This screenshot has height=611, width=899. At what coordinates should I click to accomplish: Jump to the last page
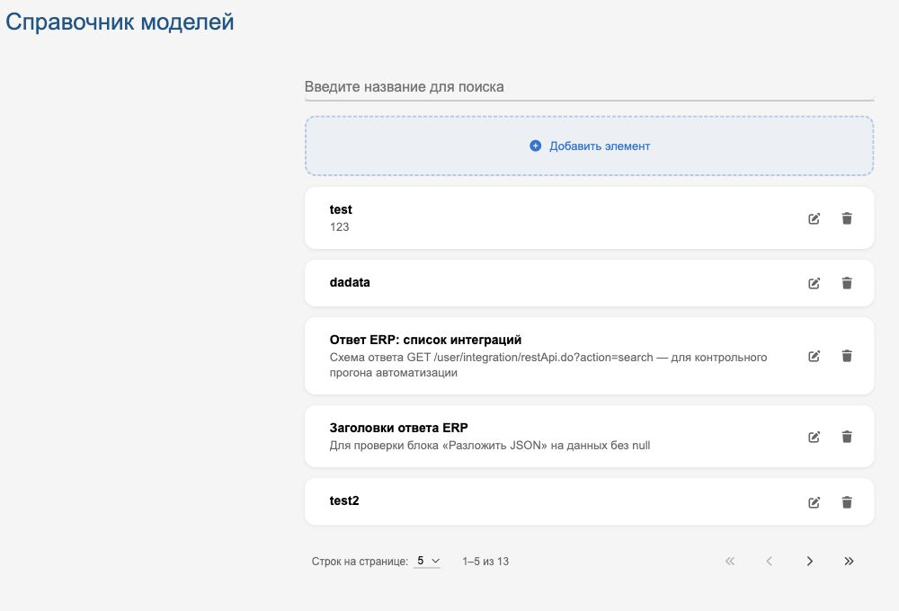pyautogui.click(x=850, y=562)
